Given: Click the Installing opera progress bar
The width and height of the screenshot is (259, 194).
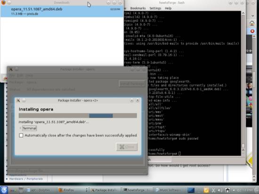Looking at the screenshot, I should click(x=78, y=116).
